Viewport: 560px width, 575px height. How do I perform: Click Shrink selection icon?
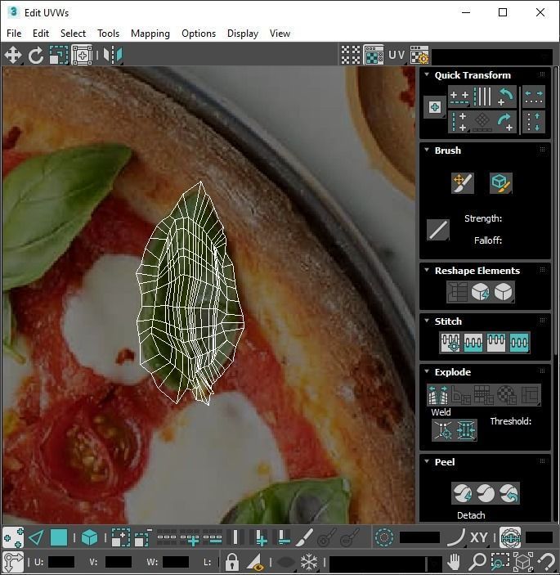point(143,538)
